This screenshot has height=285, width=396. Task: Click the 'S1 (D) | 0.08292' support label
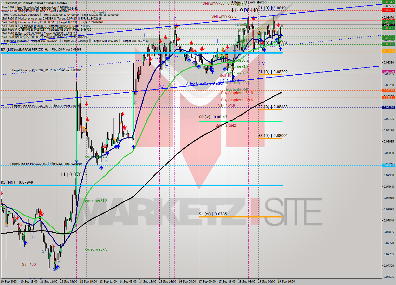273,72
